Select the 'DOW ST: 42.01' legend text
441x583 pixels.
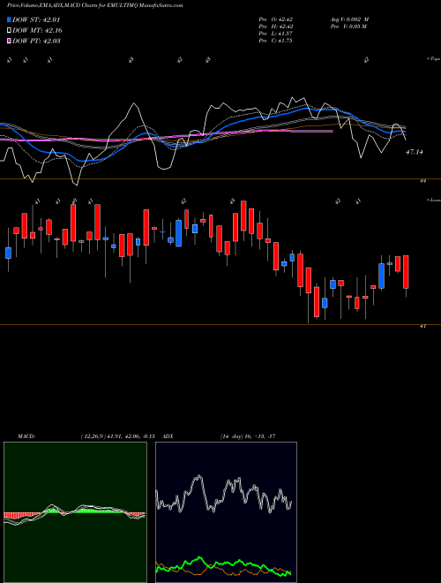(36, 19)
